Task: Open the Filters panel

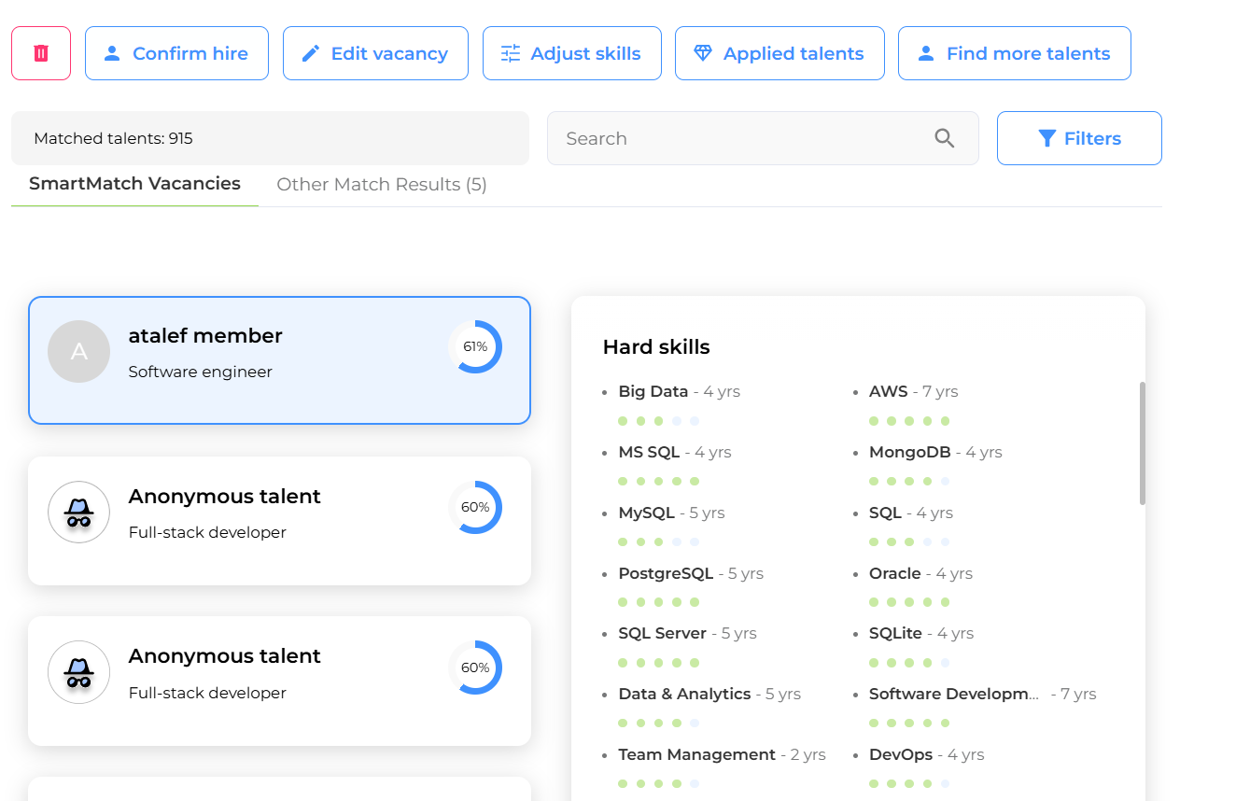Action: click(1079, 138)
